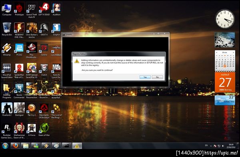This screenshot has height=157, width=240.
Task: Open Windows Explorer from the taskbar
Action: pos(26,146)
